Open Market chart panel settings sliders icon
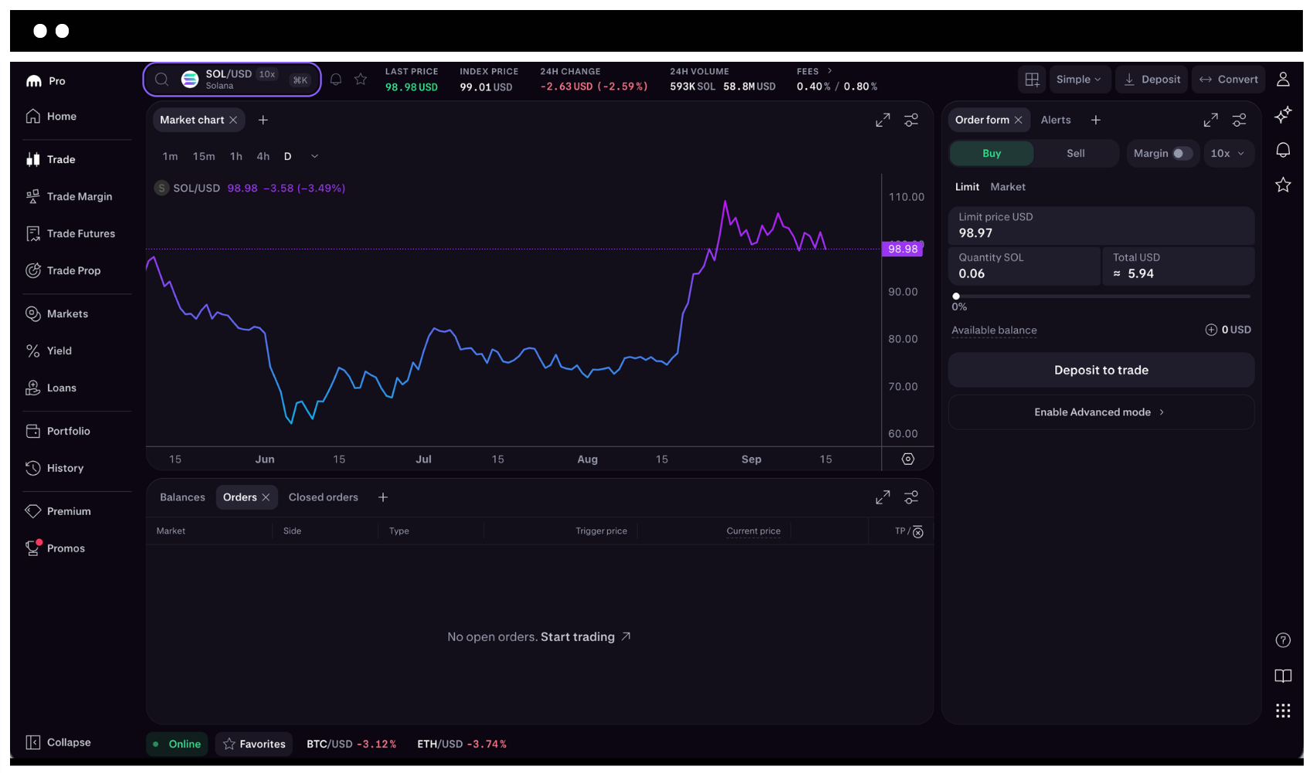 pos(911,120)
